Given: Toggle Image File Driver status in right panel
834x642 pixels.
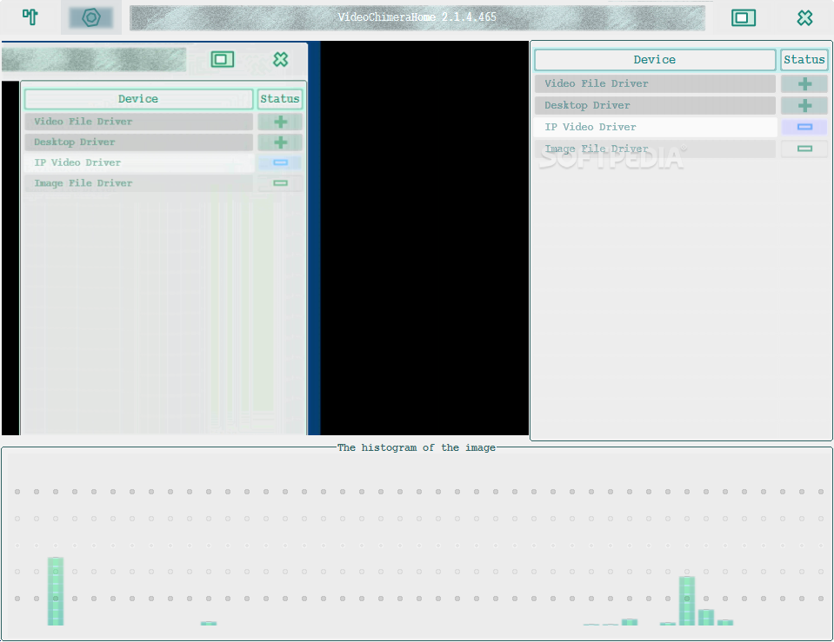Looking at the screenshot, I should (x=804, y=149).
